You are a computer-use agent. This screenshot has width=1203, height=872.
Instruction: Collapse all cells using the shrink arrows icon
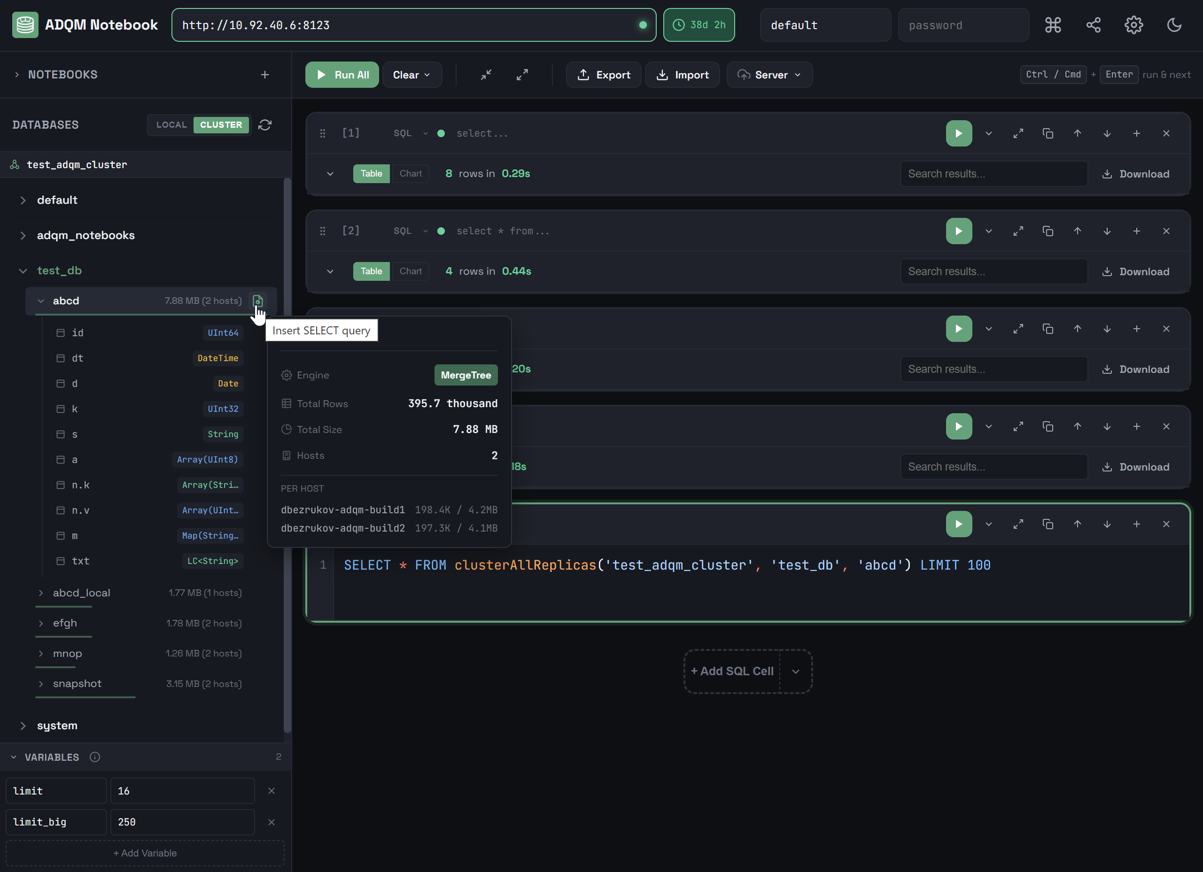pyautogui.click(x=486, y=75)
